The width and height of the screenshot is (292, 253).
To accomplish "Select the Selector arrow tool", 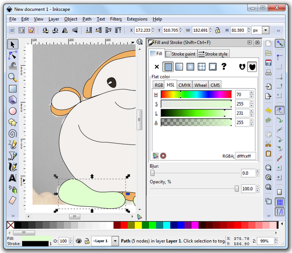I will [x=13, y=44].
